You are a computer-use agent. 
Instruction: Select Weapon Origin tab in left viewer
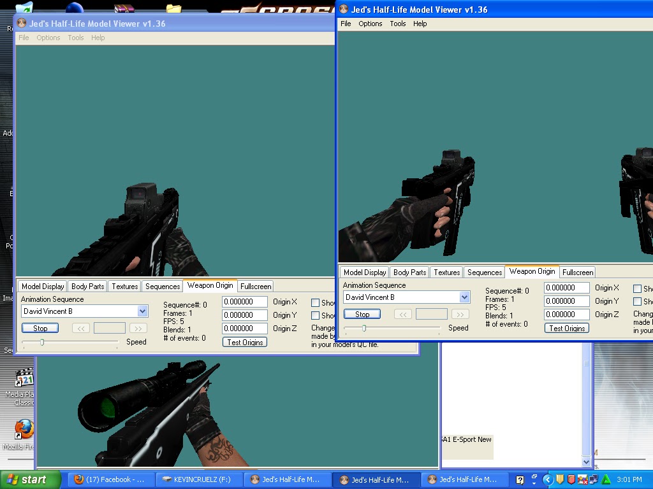point(210,286)
